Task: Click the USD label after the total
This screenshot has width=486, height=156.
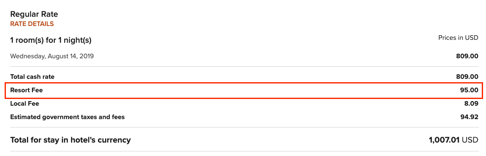Action: (470, 140)
